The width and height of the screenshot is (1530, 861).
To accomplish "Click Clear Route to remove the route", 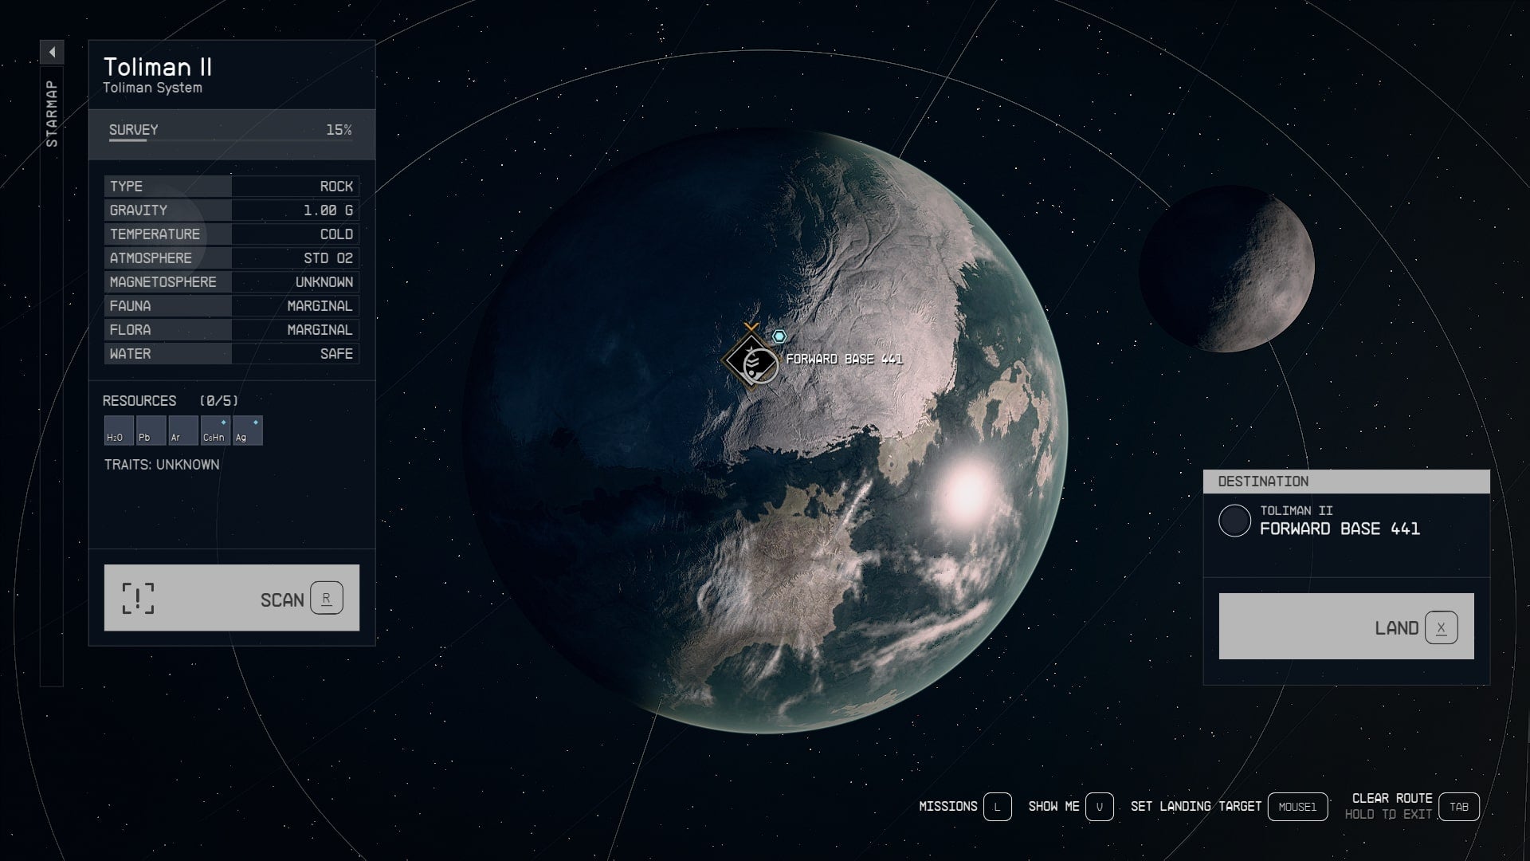I will 1391,797.
